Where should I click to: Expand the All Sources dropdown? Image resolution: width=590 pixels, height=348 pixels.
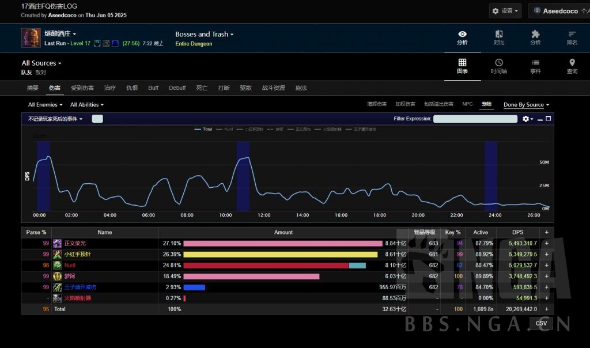(41, 63)
